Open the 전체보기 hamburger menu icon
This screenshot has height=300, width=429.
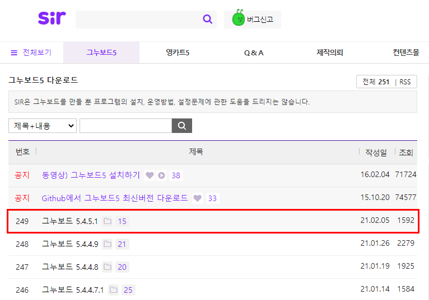(14, 53)
